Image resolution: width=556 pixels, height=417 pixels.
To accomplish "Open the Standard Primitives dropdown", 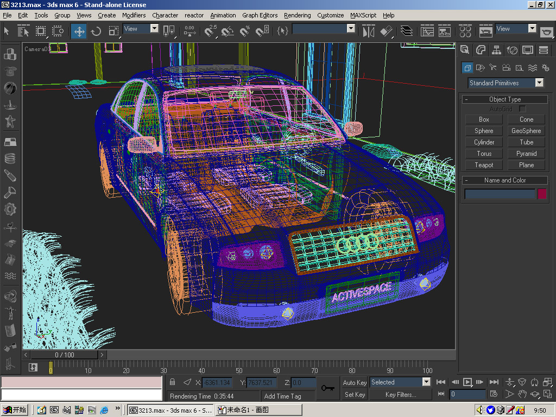I will coord(539,83).
